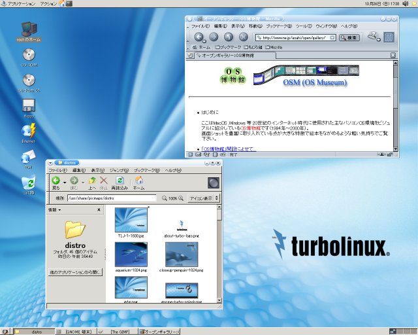The height and width of the screenshot is (335, 418).
Task: Click file manager scrollbar down arrow
Action: (x=219, y=300)
